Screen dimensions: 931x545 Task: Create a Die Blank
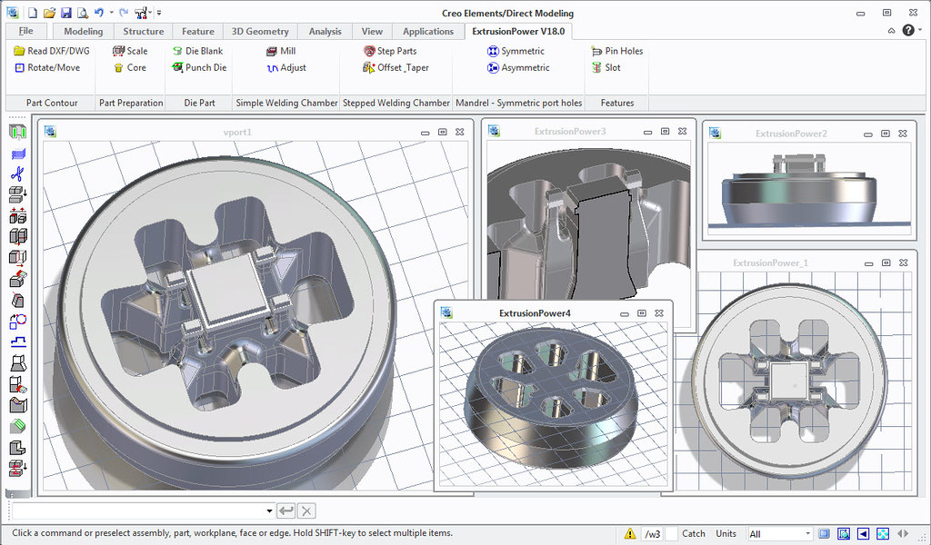click(x=197, y=51)
